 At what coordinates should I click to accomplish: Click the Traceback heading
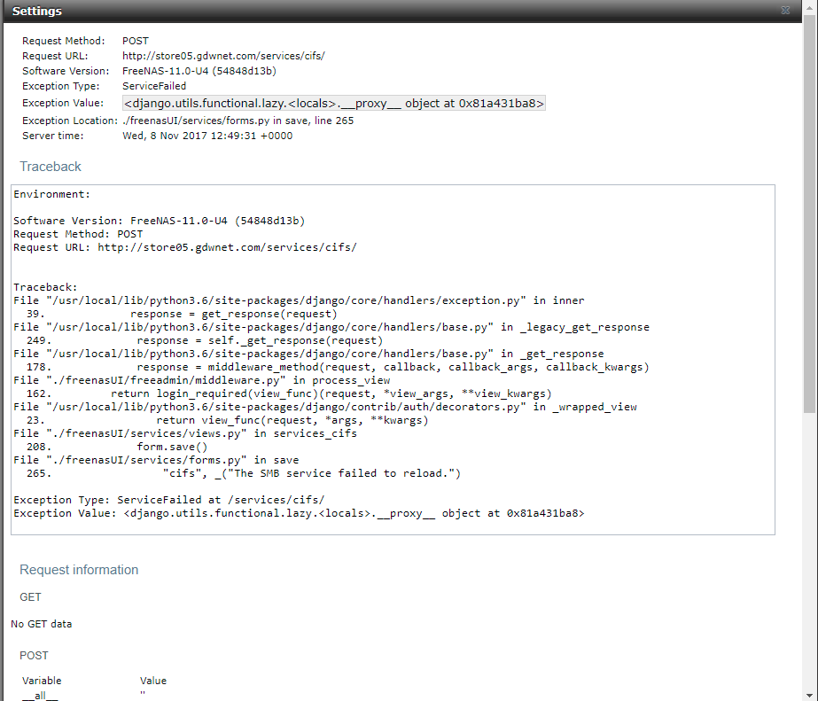click(x=51, y=167)
